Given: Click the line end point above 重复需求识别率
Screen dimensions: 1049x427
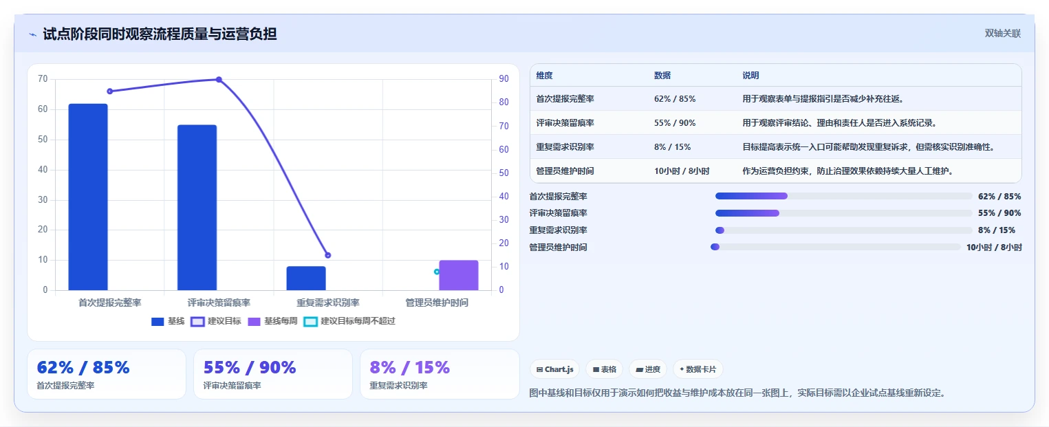Looking at the screenshot, I should coord(327,255).
